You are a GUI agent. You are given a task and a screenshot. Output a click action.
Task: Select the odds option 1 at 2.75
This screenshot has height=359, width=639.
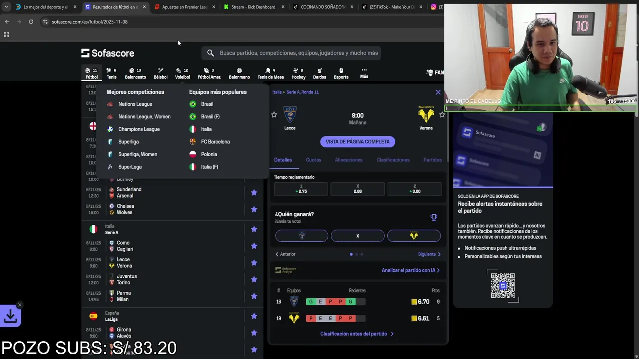coord(301,189)
